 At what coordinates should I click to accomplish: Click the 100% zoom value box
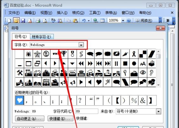114,21
